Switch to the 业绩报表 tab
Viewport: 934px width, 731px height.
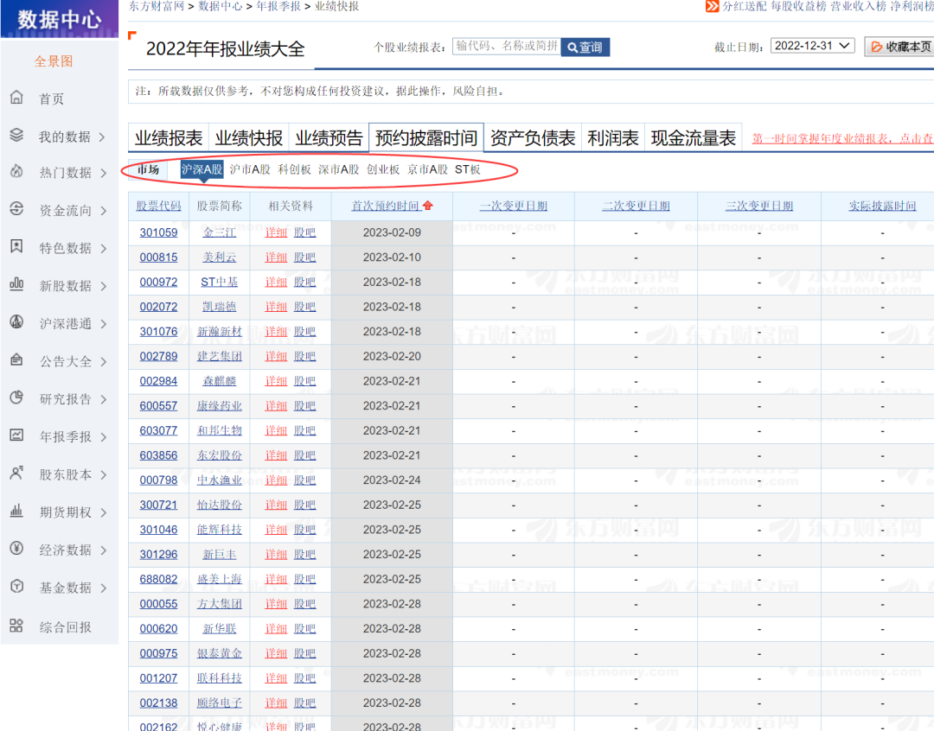[169, 138]
